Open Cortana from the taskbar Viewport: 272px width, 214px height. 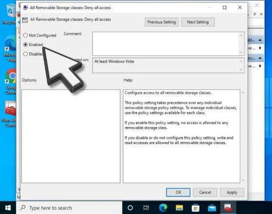(130, 208)
